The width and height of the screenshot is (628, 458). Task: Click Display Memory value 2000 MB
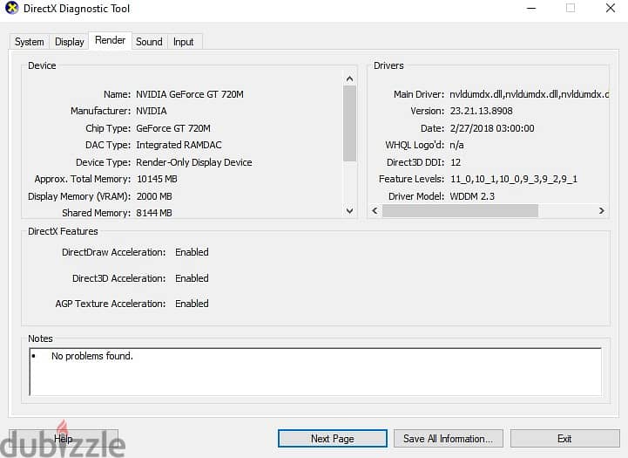(x=154, y=196)
